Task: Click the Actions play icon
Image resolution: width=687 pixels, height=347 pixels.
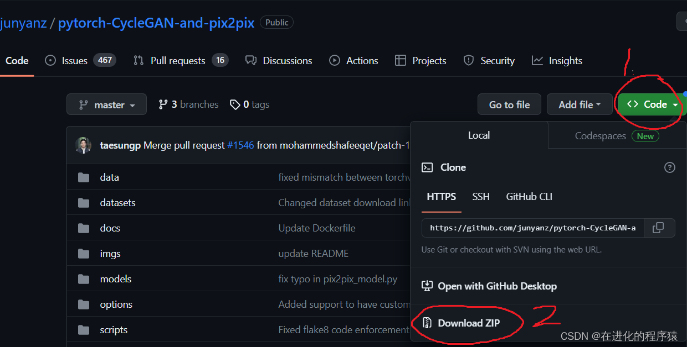Action: pyautogui.click(x=335, y=61)
